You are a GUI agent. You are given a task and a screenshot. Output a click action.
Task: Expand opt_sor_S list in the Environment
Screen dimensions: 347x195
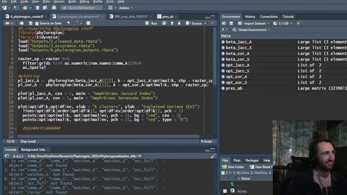[x=223, y=82]
